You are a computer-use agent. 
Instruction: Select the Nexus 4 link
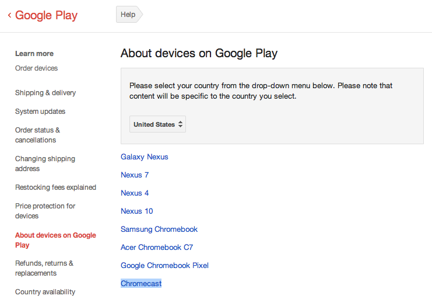(135, 193)
